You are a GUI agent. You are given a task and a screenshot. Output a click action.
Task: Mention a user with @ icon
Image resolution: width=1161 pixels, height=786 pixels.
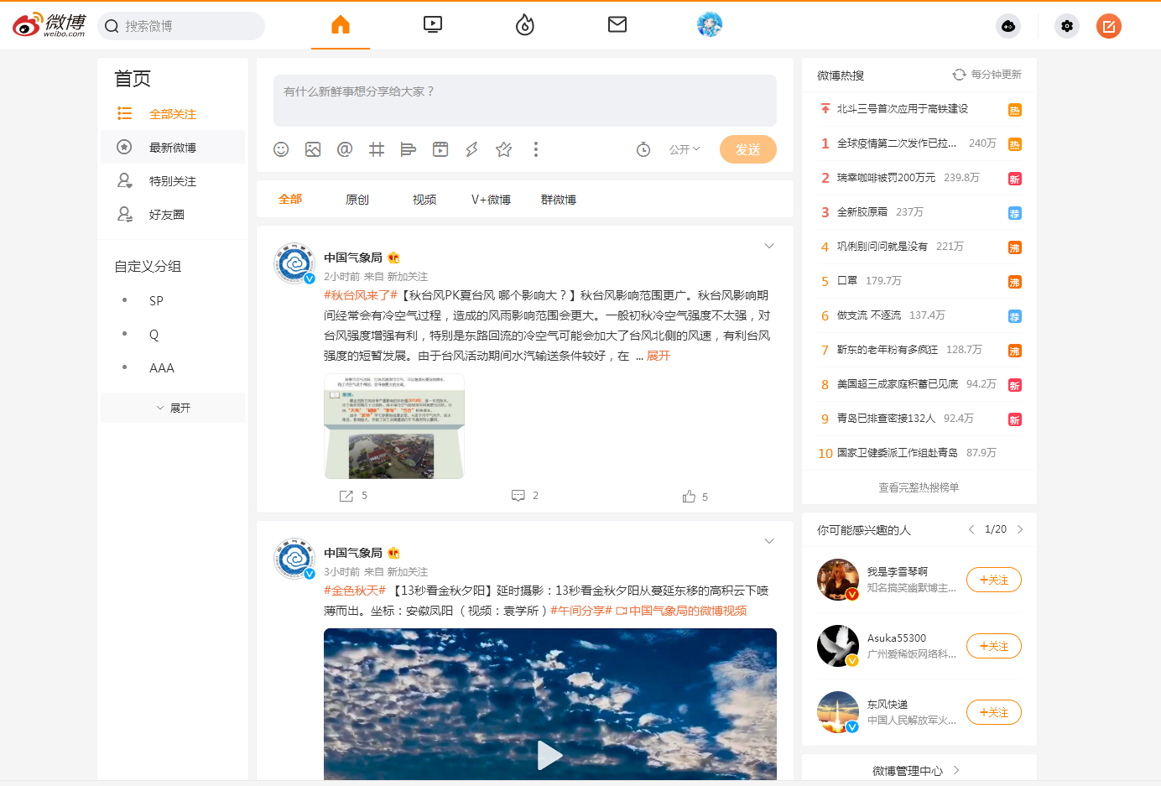(345, 149)
